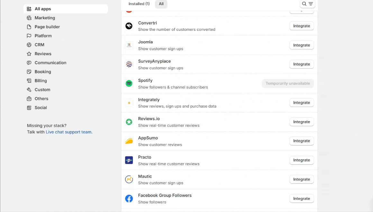The width and height of the screenshot is (373, 212).
Task: Switch to the Installed (1) tab
Action: coord(139,4)
